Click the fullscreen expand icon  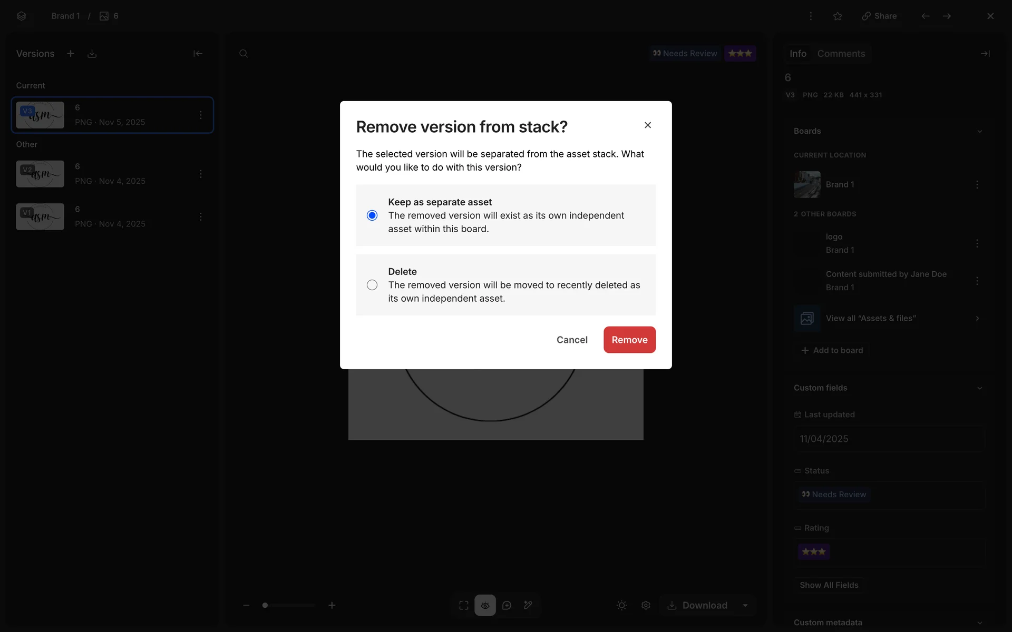[x=464, y=605]
